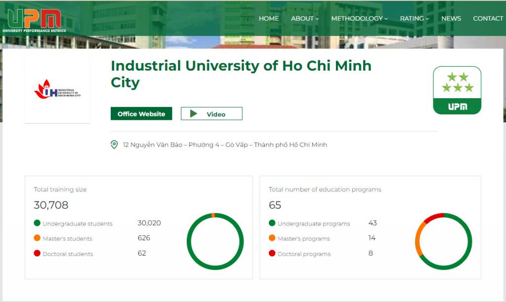Viewport: 506px width, 302px height.
Task: Click the 'Doctoral students' label
Action: (68, 254)
